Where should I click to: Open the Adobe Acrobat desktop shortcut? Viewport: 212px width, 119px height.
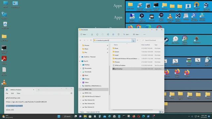[4, 60]
